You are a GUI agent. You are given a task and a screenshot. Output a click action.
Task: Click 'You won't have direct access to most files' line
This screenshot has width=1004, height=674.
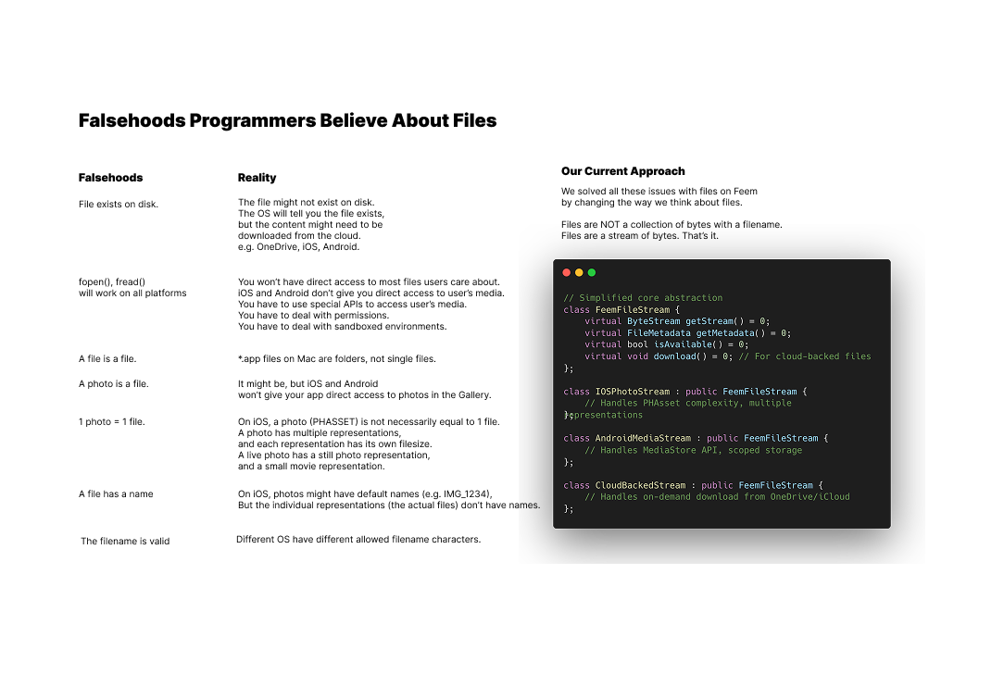coord(369,282)
